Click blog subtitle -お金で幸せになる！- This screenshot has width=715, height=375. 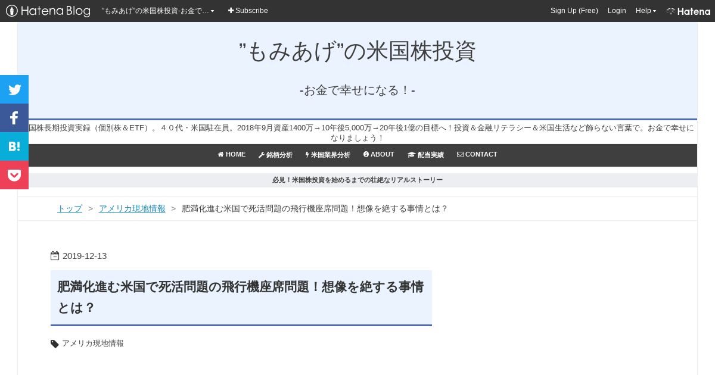pos(357,90)
